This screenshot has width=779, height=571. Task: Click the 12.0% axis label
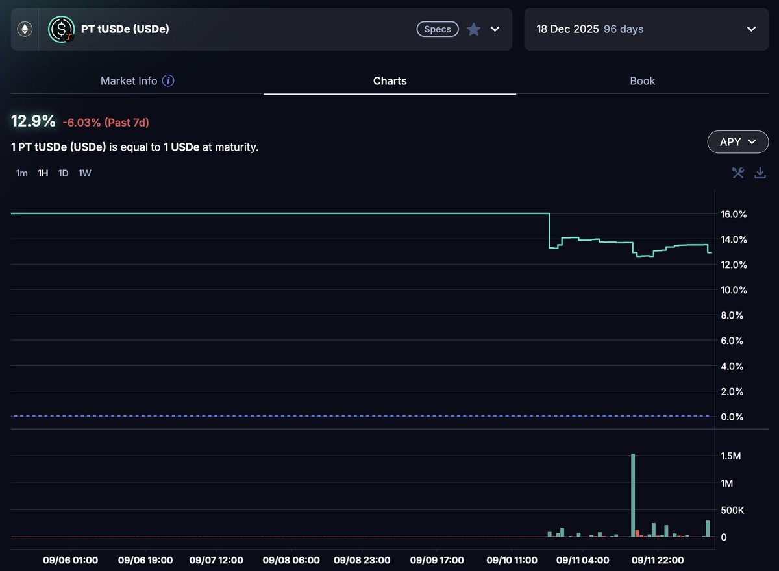coord(734,265)
